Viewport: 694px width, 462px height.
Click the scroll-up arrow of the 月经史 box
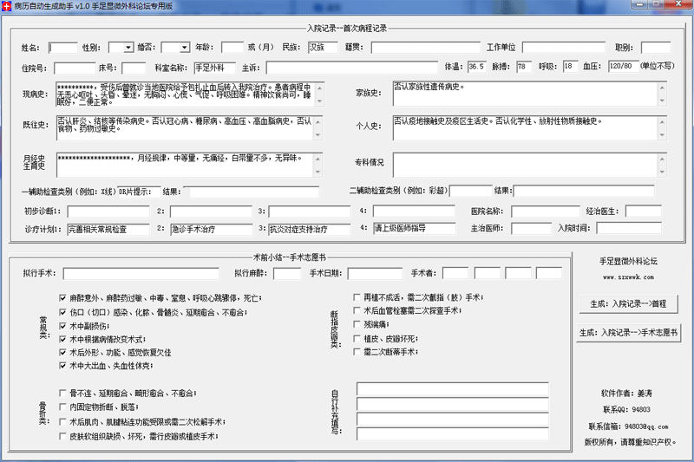(318, 159)
